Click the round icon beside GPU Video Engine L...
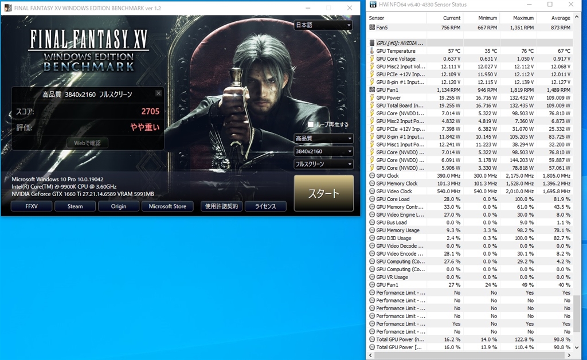This screenshot has height=360, width=587. [371, 215]
